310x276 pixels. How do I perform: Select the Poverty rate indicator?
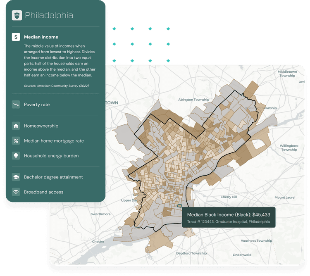tap(37, 105)
